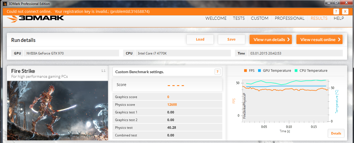Click the help icon in the orange notification bar
354x143 pixels.
pos(336,12)
